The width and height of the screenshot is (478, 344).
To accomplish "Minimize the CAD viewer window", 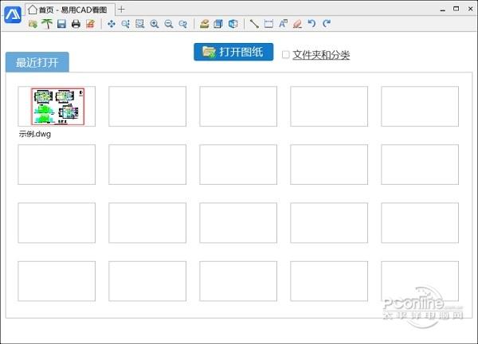I will click(x=443, y=10).
